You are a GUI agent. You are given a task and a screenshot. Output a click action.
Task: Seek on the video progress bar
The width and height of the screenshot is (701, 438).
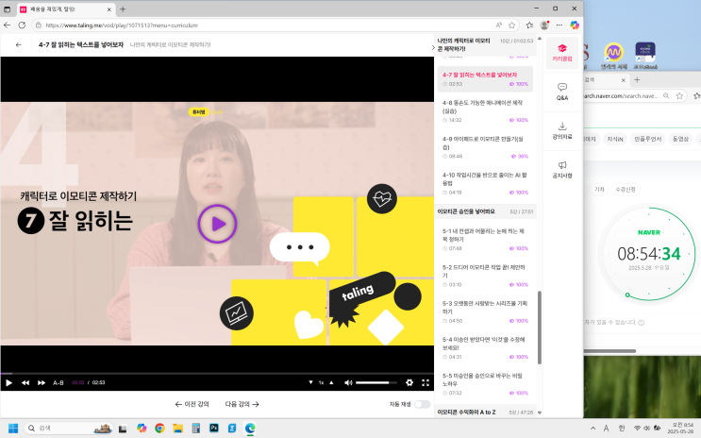point(217,373)
